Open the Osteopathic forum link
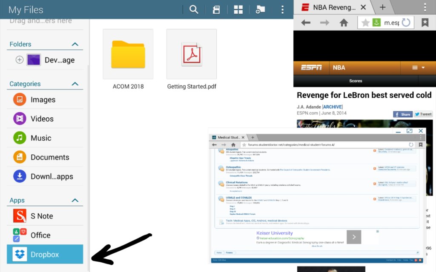This screenshot has height=272, width=436. pos(233,167)
